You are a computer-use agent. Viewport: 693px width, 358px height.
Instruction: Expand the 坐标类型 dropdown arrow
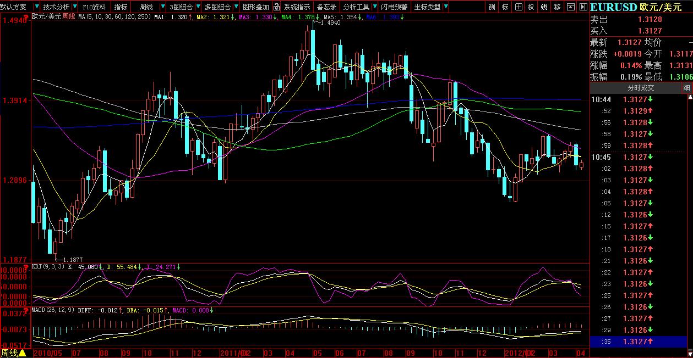click(445, 7)
